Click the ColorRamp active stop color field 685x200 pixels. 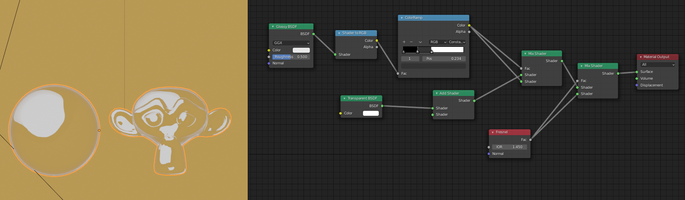(x=433, y=66)
